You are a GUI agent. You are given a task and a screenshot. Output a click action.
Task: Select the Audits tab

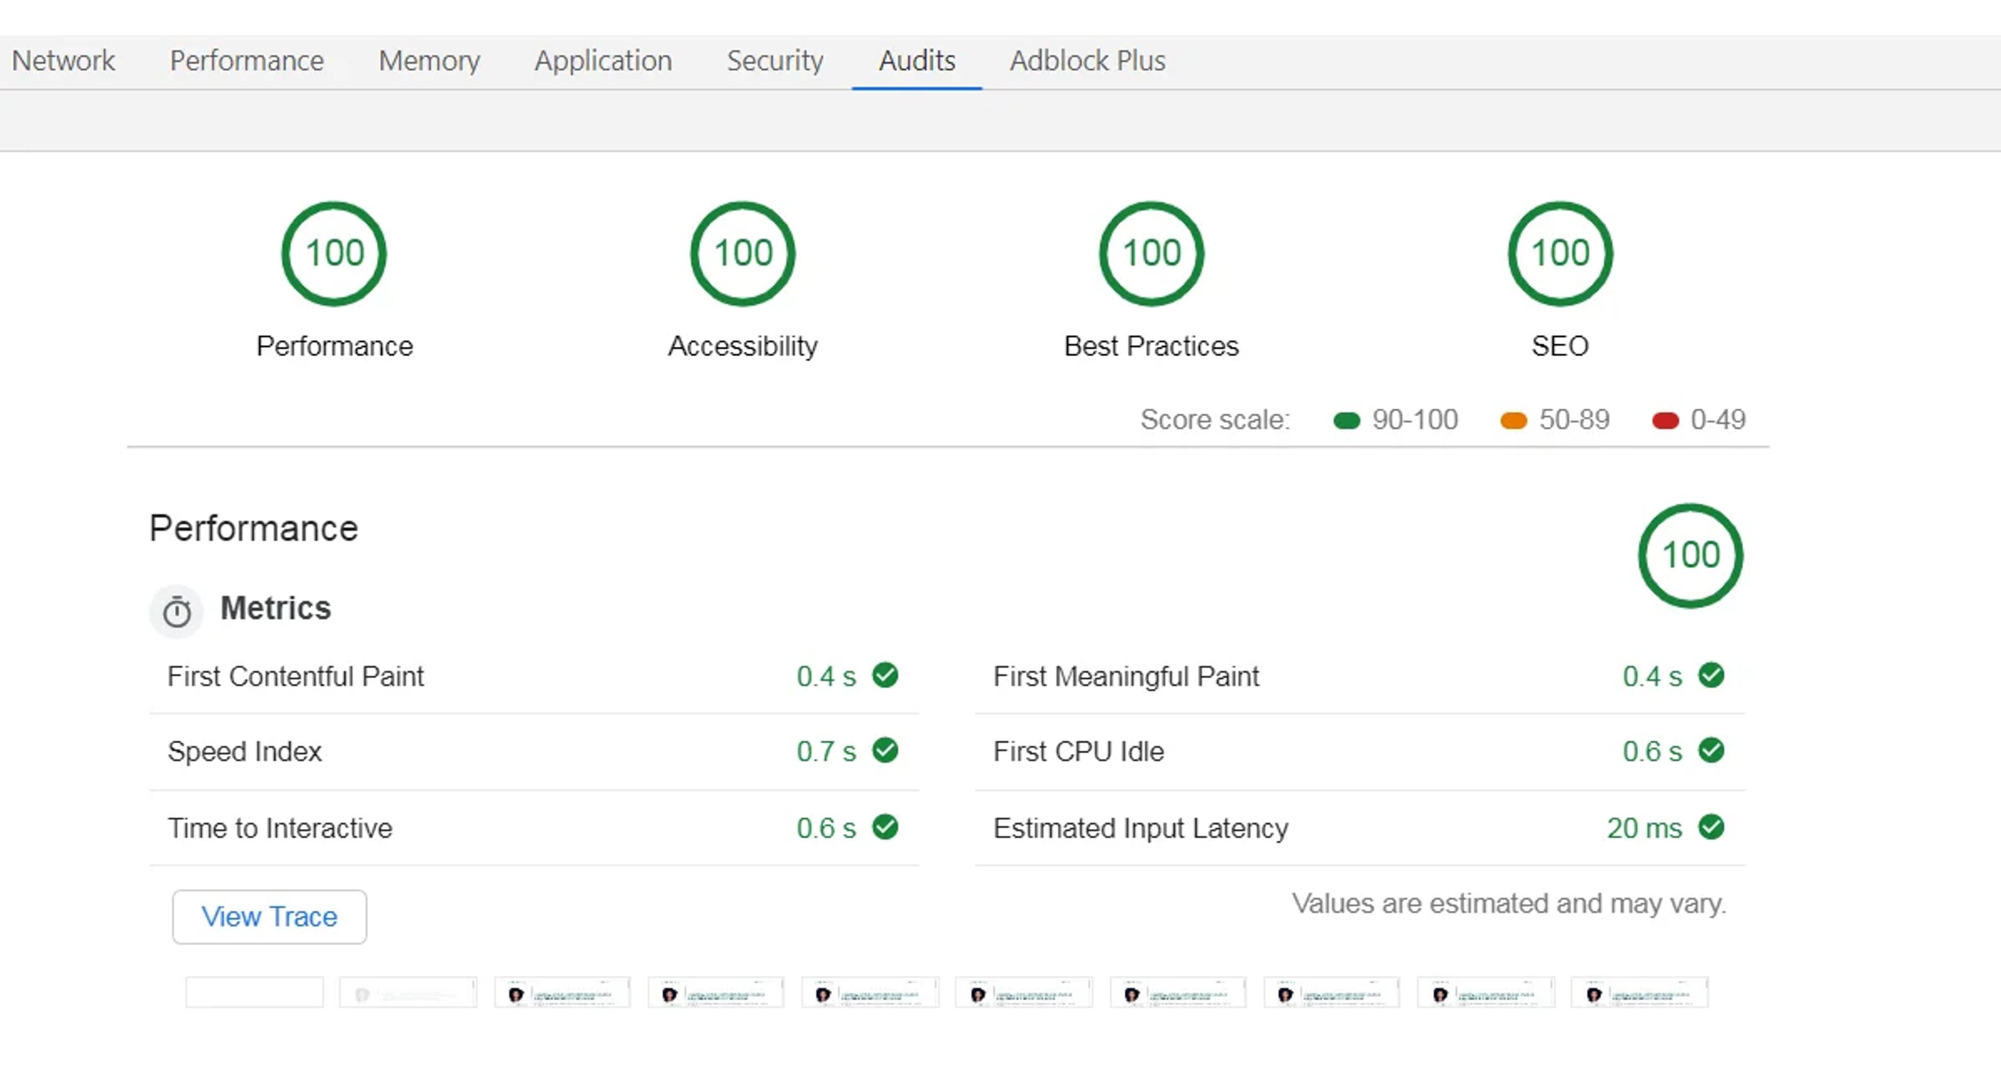[x=917, y=60]
